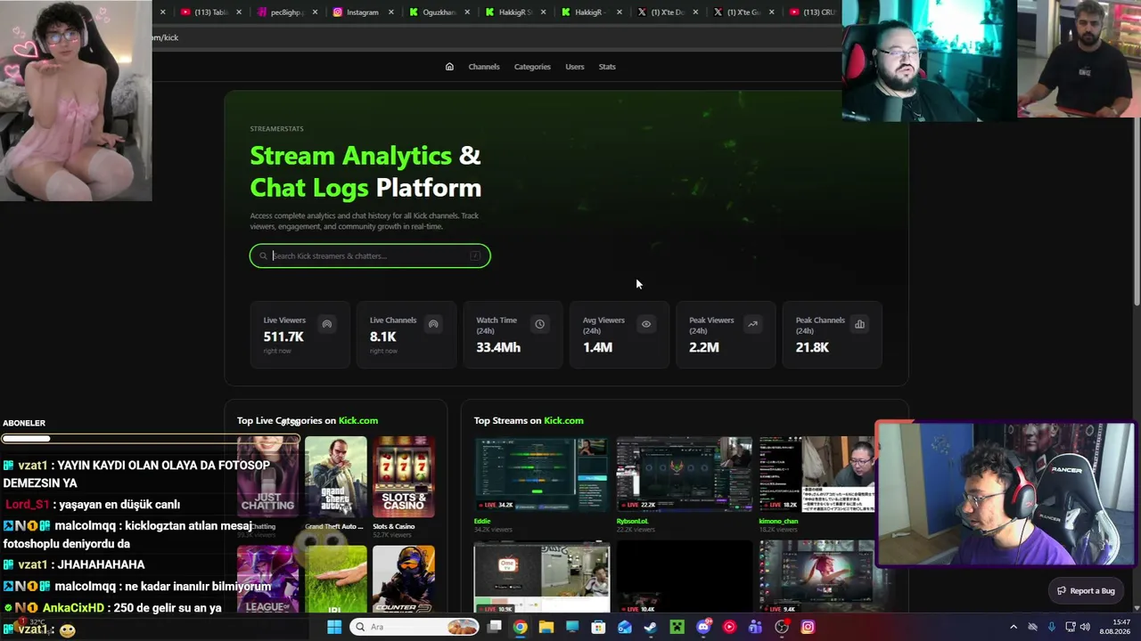This screenshot has width=1141, height=641.
Task: Close the Oguzkhan browser tab
Action: tap(467, 12)
